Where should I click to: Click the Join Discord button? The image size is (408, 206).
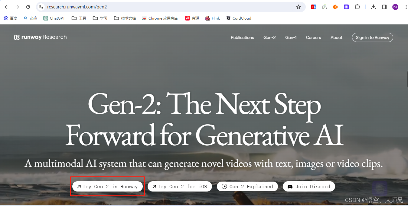tap(309, 186)
